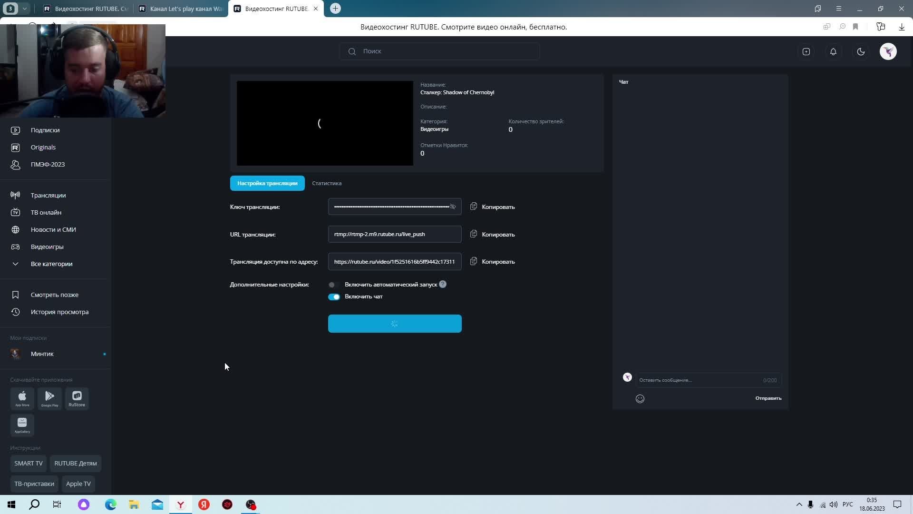The width and height of the screenshot is (913, 514).
Task: Expand Все категории in sidebar
Action: (x=51, y=264)
